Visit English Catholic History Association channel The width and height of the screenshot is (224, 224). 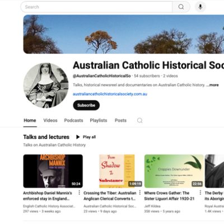click(49, 206)
